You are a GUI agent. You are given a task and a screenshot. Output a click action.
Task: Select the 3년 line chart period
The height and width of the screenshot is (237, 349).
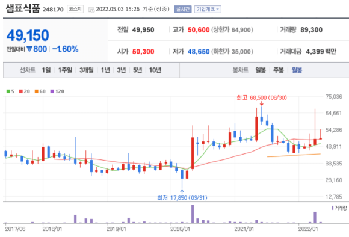(x=122, y=70)
